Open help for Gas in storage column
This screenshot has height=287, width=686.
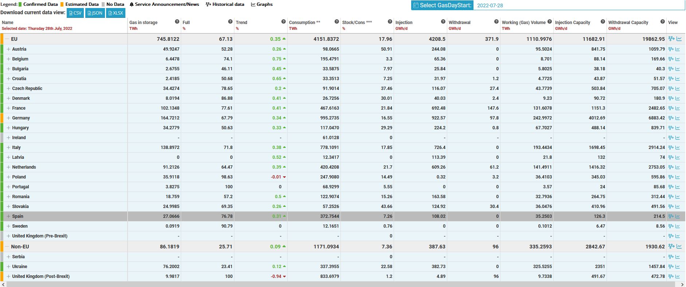click(x=177, y=22)
